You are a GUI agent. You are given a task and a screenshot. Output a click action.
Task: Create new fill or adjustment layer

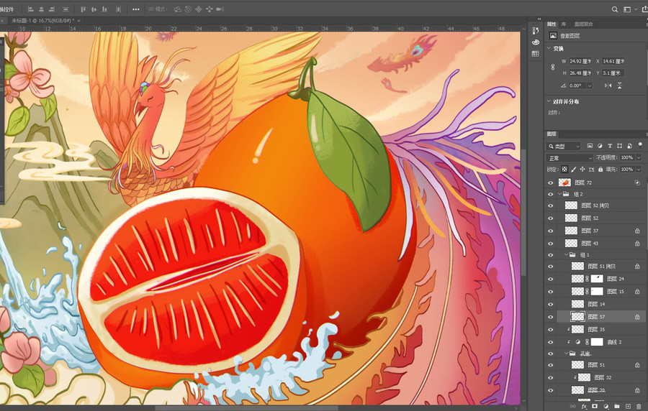[x=606, y=407]
